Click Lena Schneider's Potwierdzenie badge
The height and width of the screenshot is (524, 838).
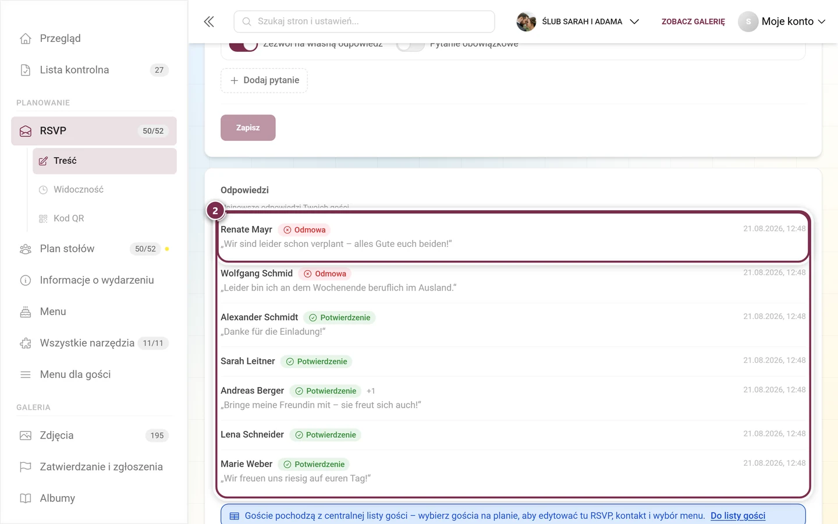[325, 435]
